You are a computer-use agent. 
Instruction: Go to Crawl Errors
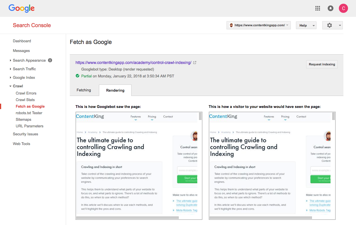[x=26, y=93]
